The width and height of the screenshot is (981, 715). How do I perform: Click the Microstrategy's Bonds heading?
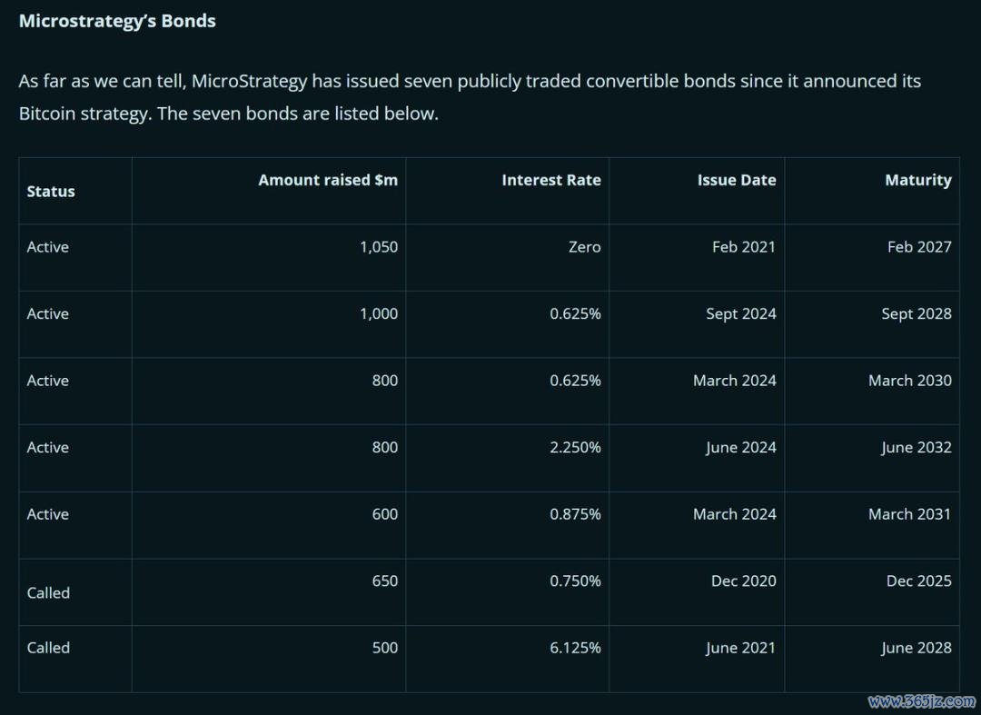tap(117, 21)
